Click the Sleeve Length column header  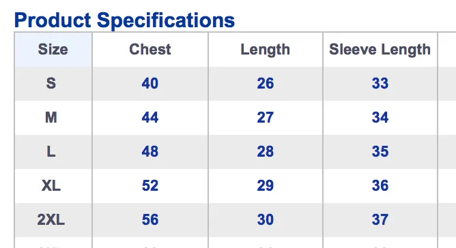click(x=380, y=50)
